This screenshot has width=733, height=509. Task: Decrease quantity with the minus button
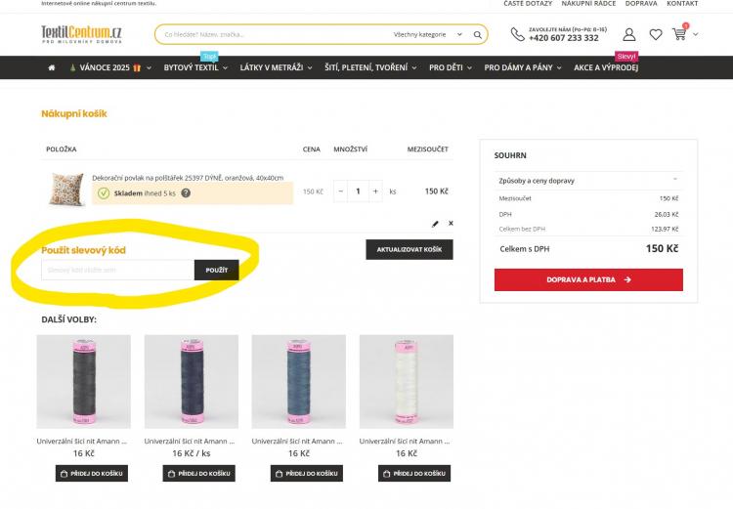point(341,191)
